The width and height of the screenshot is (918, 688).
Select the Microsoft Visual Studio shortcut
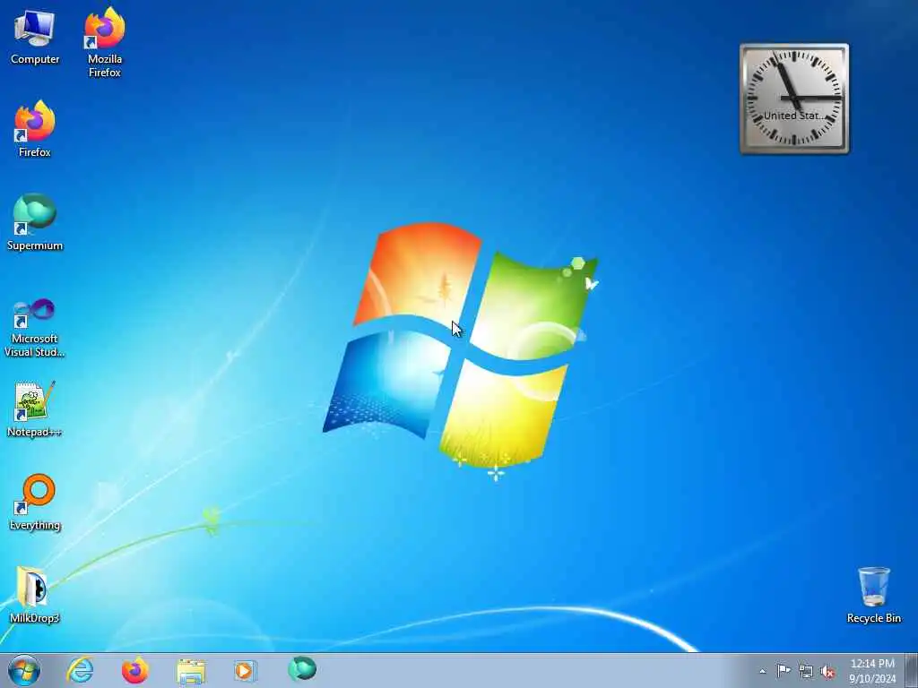(x=35, y=328)
